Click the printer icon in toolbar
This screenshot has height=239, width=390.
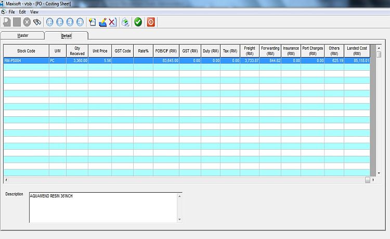pos(125,22)
